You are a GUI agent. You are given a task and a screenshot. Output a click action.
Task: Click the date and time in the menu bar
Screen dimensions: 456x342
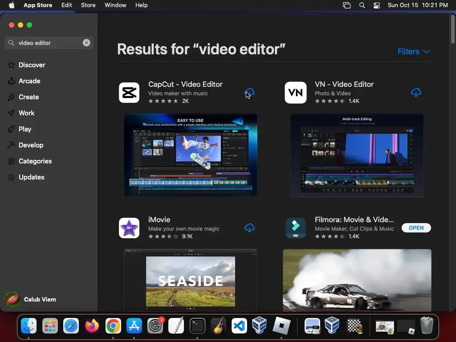point(418,5)
